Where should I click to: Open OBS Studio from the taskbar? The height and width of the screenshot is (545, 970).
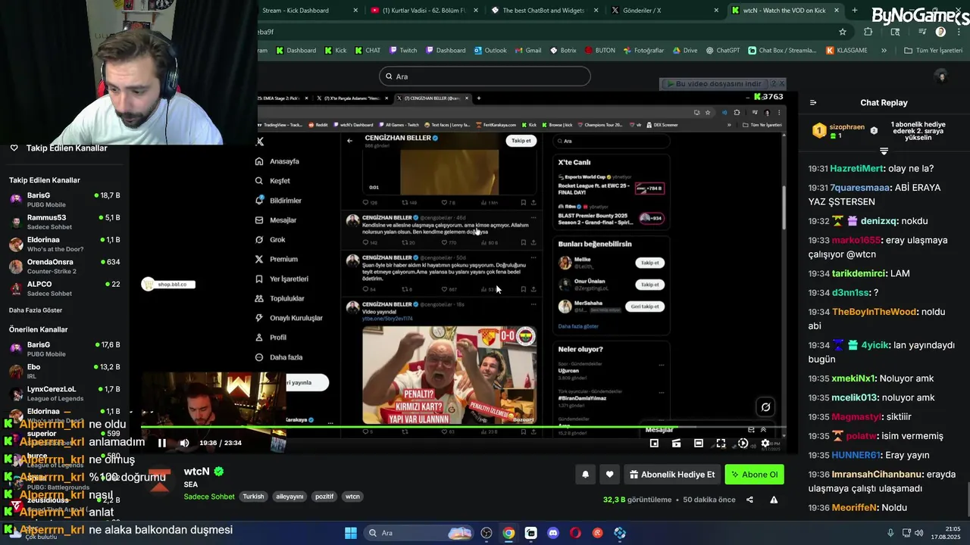[x=487, y=533]
